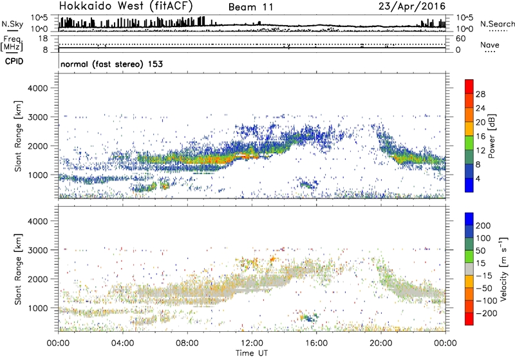Viewport: 515px width, 357px height.
Task: Click the "−200" value on velocity colorbar
Action: [486, 313]
